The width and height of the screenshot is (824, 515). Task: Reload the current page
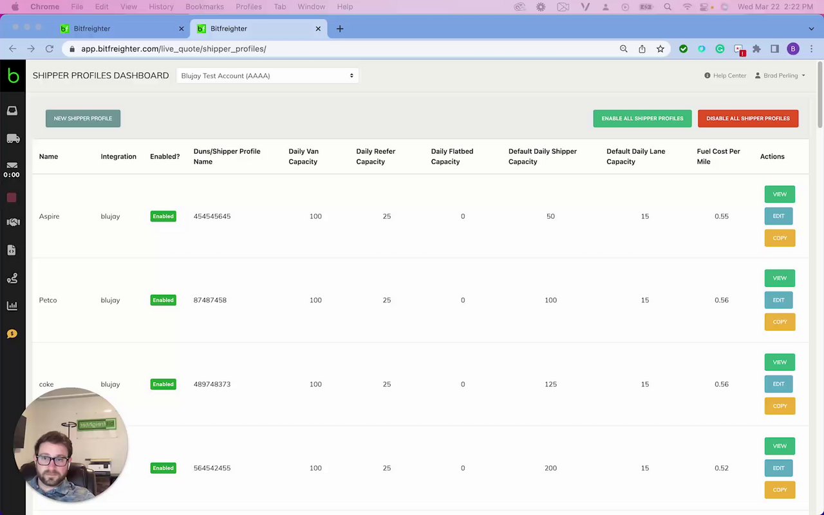50,49
